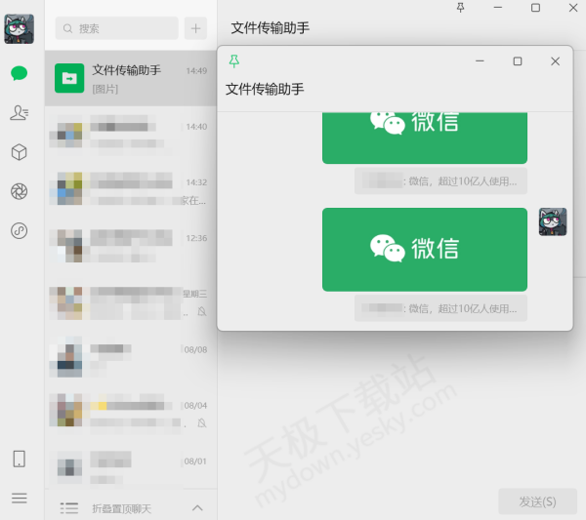The width and height of the screenshot is (586, 520).
Task: Click the profile avatar at top left
Action: pos(20,29)
